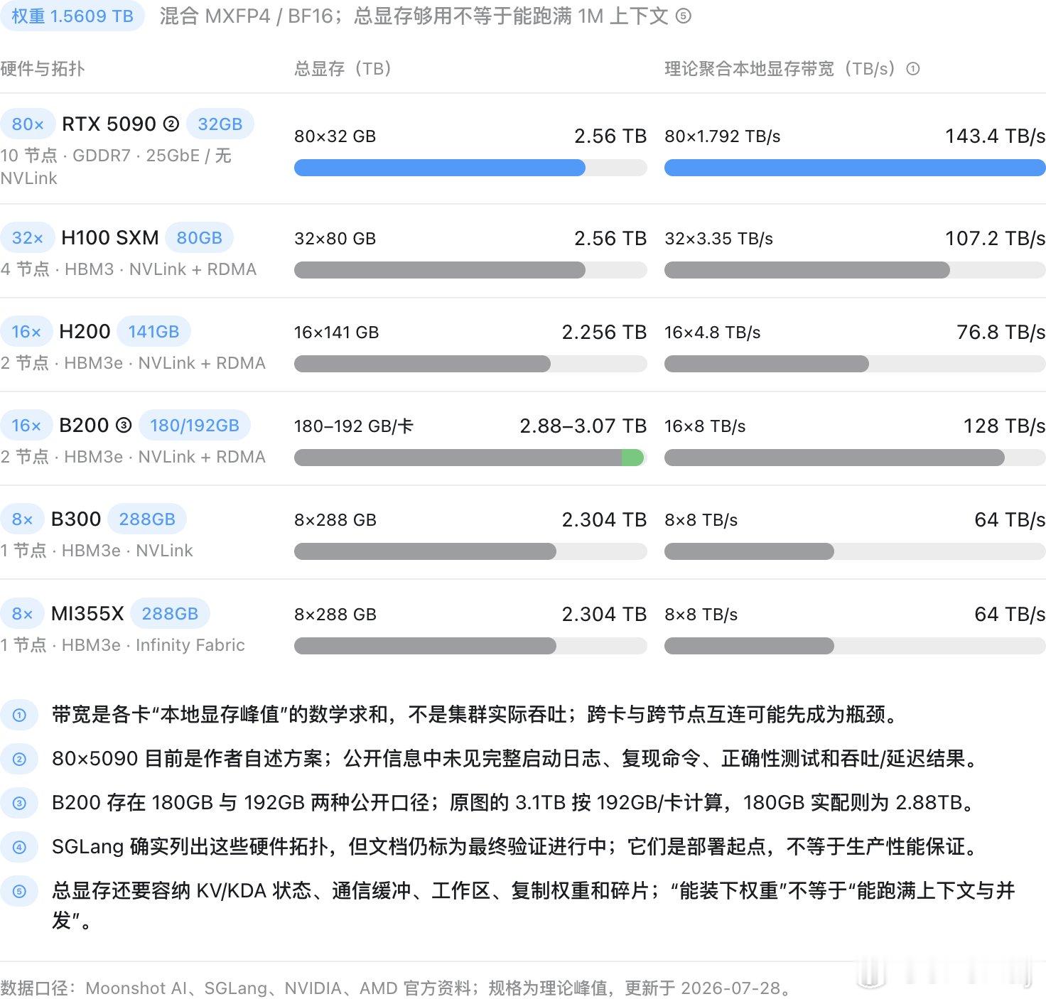Click the B200 hardware name

point(84,426)
